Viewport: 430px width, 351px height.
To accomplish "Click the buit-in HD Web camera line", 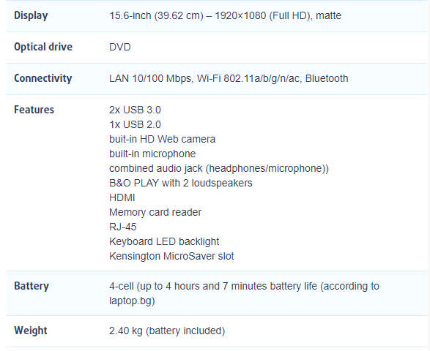I will pyautogui.click(x=163, y=139).
